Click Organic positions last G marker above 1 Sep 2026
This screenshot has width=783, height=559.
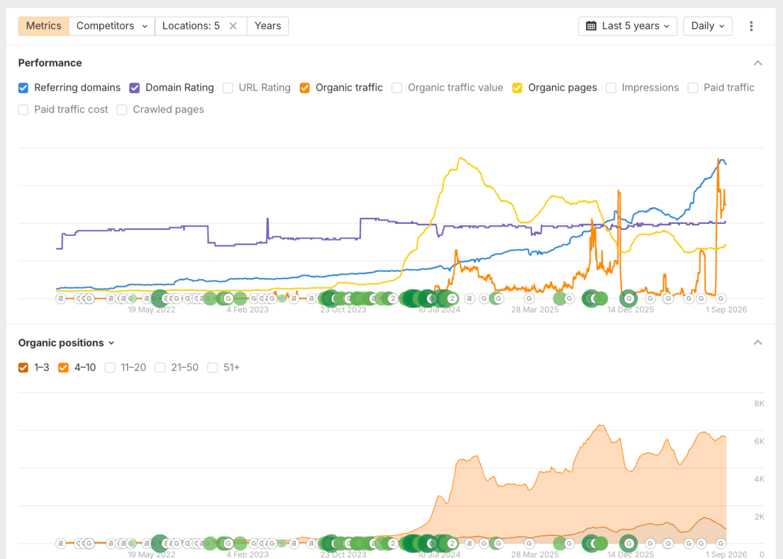[721, 543]
